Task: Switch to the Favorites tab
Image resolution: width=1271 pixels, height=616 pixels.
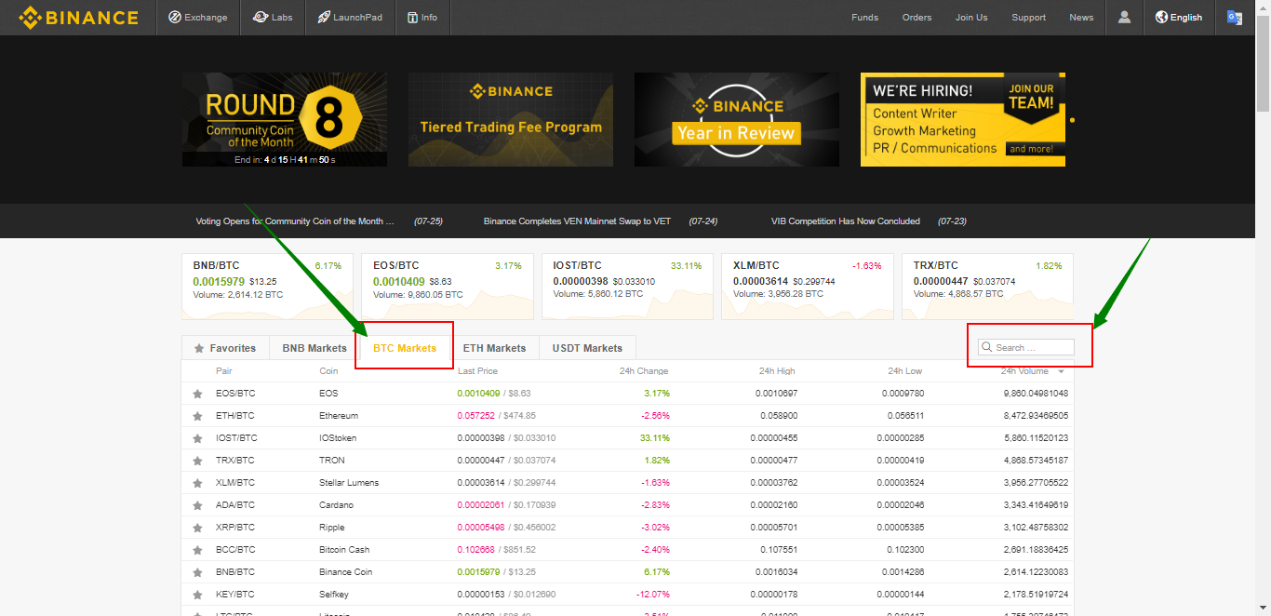Action: (225, 348)
